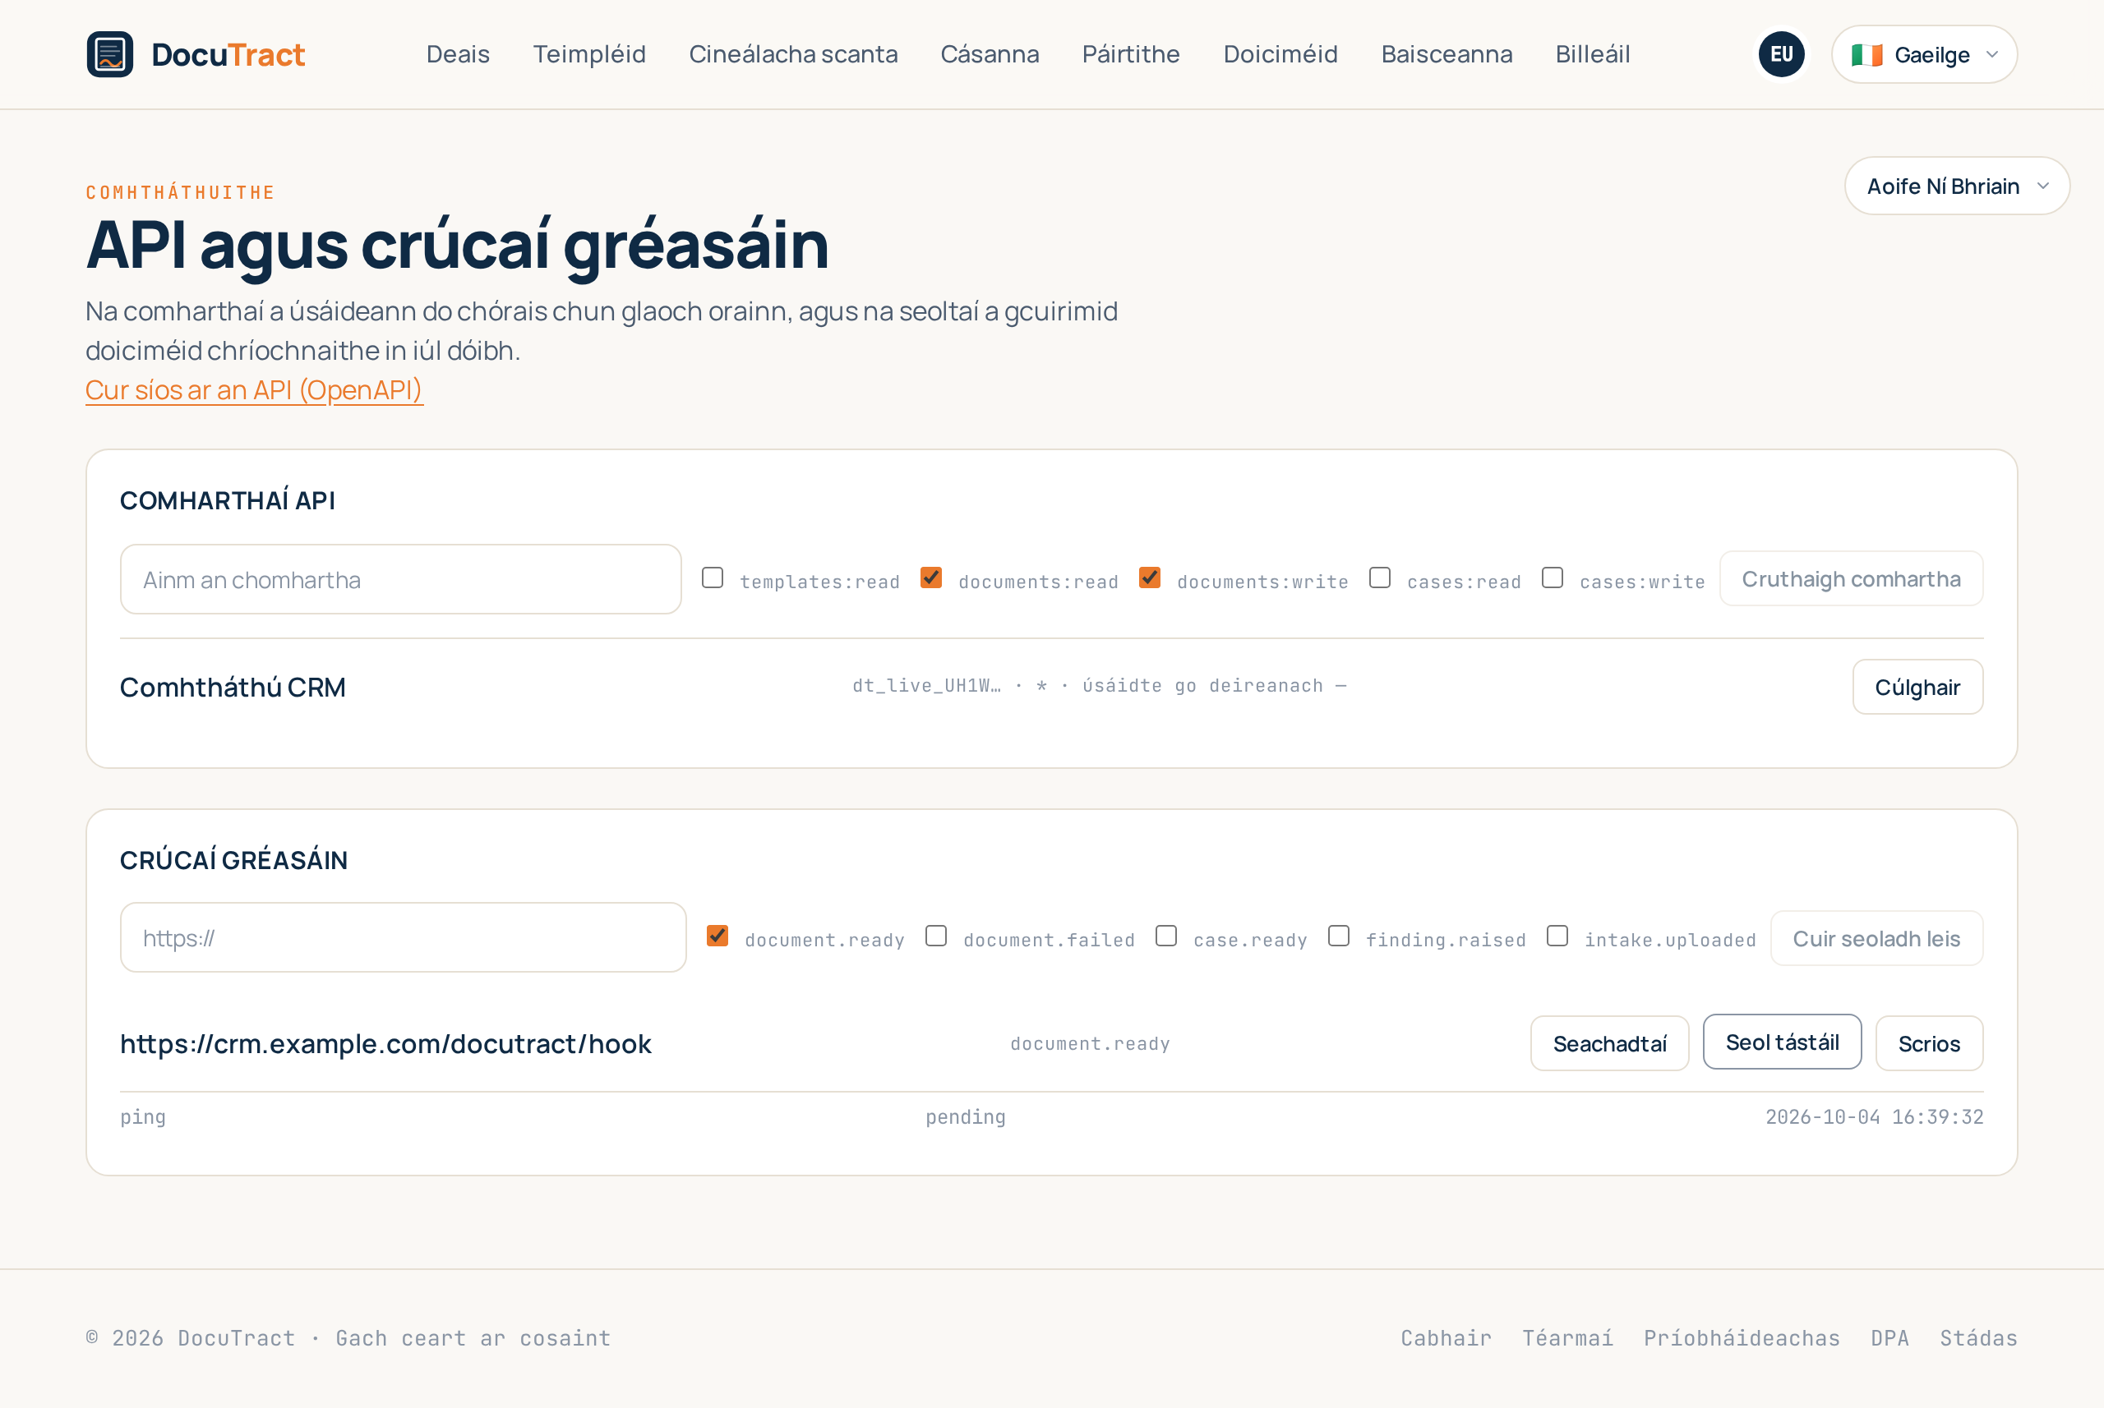The height and width of the screenshot is (1408, 2104).
Task: Delete the webhook with Scrios
Action: tap(1930, 1043)
